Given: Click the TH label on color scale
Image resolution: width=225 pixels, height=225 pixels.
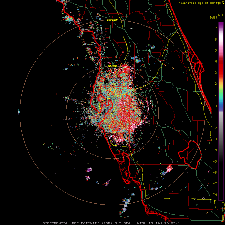Looking at the screenshot, I should pos(215,195).
